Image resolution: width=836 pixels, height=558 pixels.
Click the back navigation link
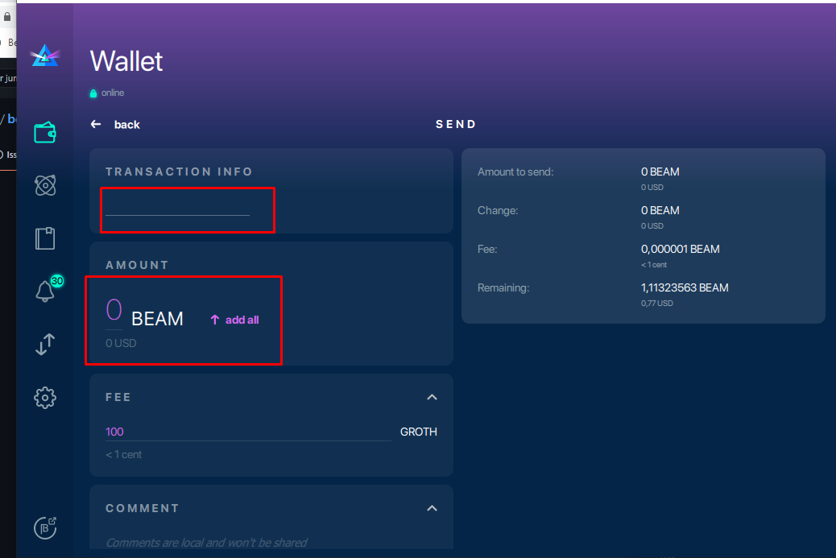point(125,124)
